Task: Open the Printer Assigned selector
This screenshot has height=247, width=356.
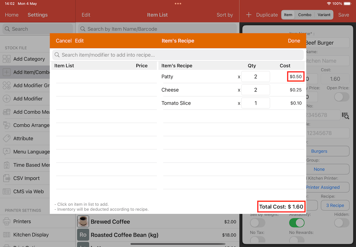Action: pos(328,187)
